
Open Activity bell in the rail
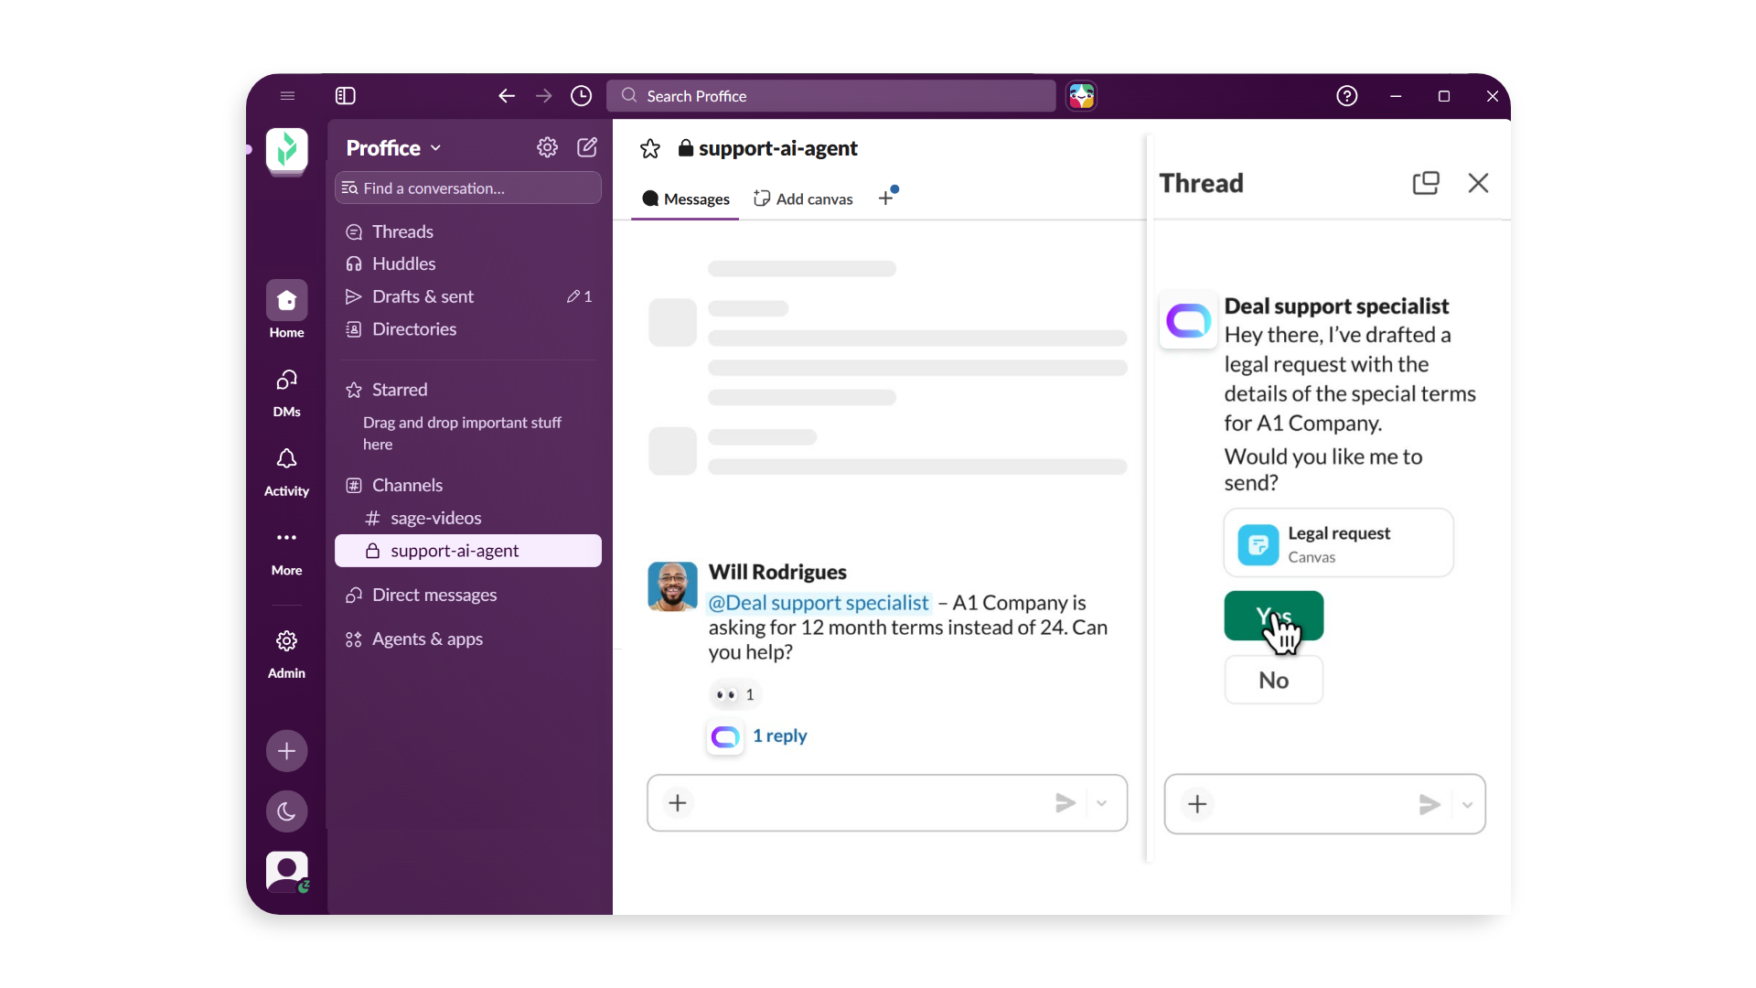(287, 471)
